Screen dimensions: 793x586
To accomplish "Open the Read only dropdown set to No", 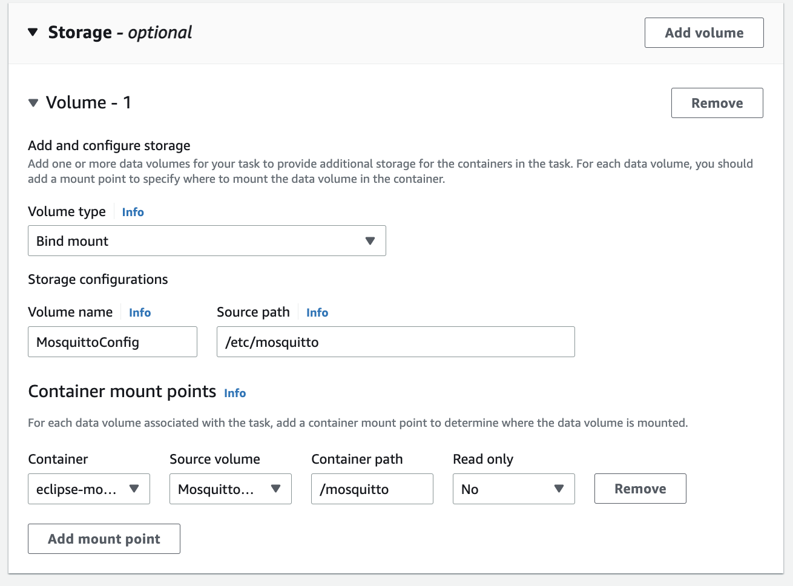I will pos(514,489).
